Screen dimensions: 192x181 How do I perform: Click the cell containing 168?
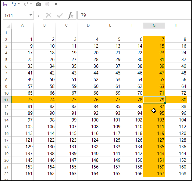pos(176,173)
